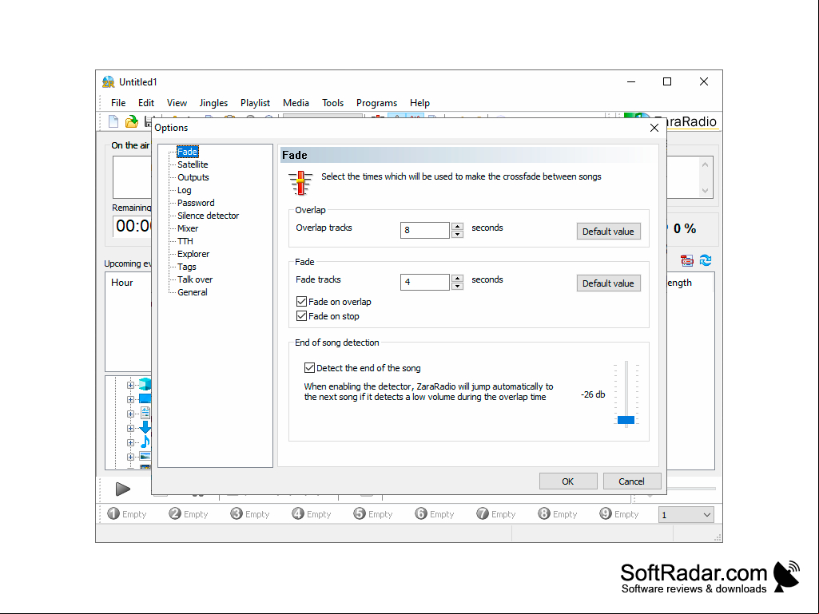819x614 pixels.
Task: Decrease Overlap tracks seconds with down arrow
Action: (457, 234)
